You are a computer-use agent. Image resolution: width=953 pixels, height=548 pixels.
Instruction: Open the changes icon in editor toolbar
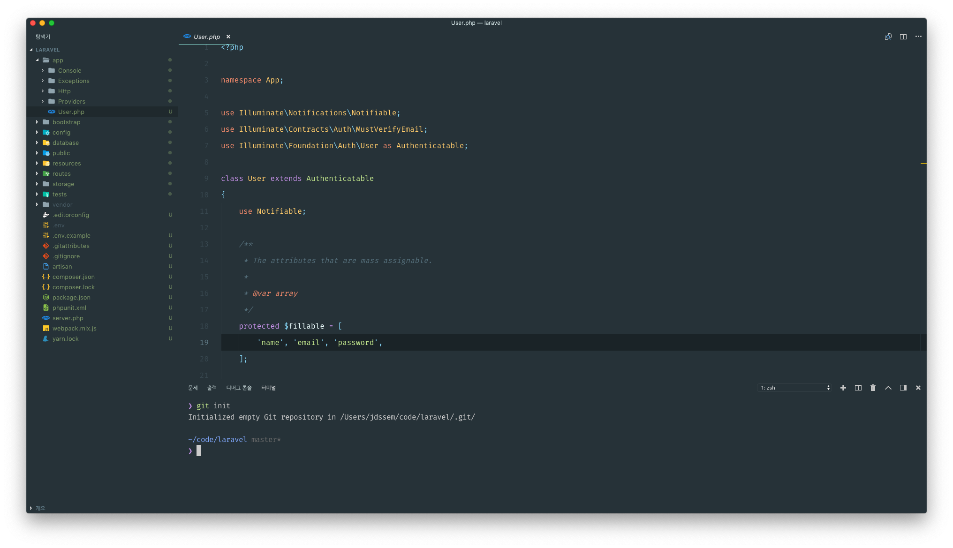coord(888,37)
